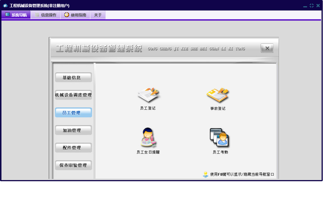Switch to the 系统导航 tab
This screenshot has height=212, width=323.
[x=16, y=15]
